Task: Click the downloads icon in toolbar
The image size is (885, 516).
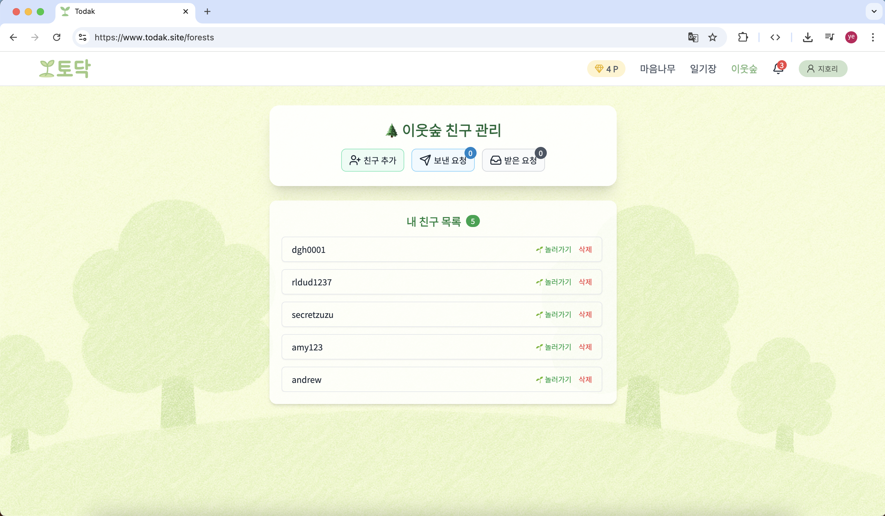Action: [808, 37]
